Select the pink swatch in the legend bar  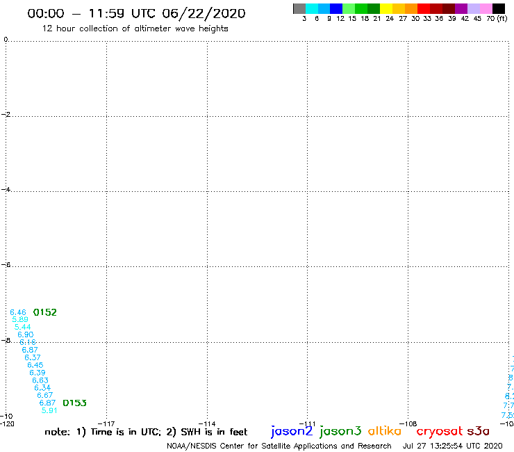coord(486,8)
